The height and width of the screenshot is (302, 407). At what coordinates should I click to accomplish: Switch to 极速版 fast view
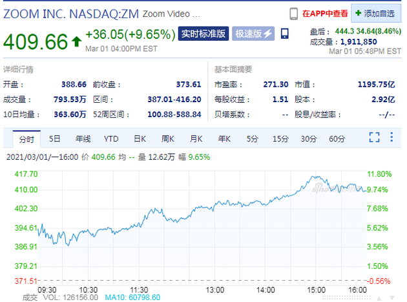(253, 34)
